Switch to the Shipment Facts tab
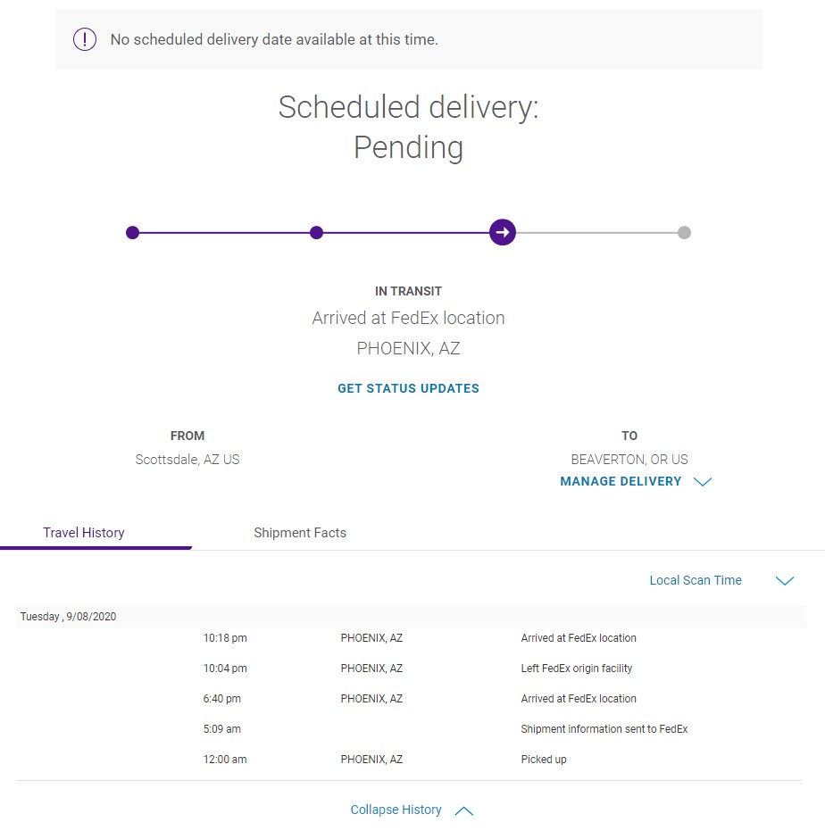The image size is (825, 839). coord(300,533)
